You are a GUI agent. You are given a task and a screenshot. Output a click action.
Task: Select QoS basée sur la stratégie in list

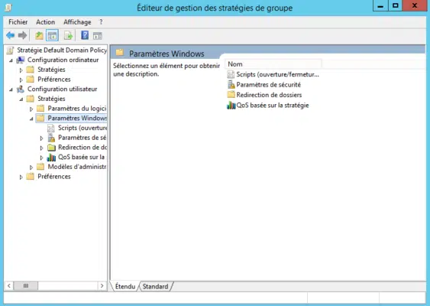point(273,106)
